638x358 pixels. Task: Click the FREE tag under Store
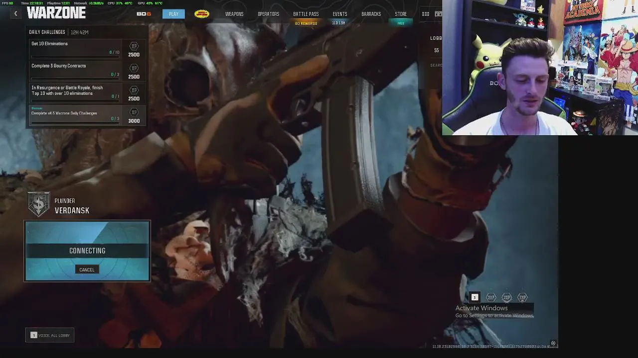(x=401, y=23)
